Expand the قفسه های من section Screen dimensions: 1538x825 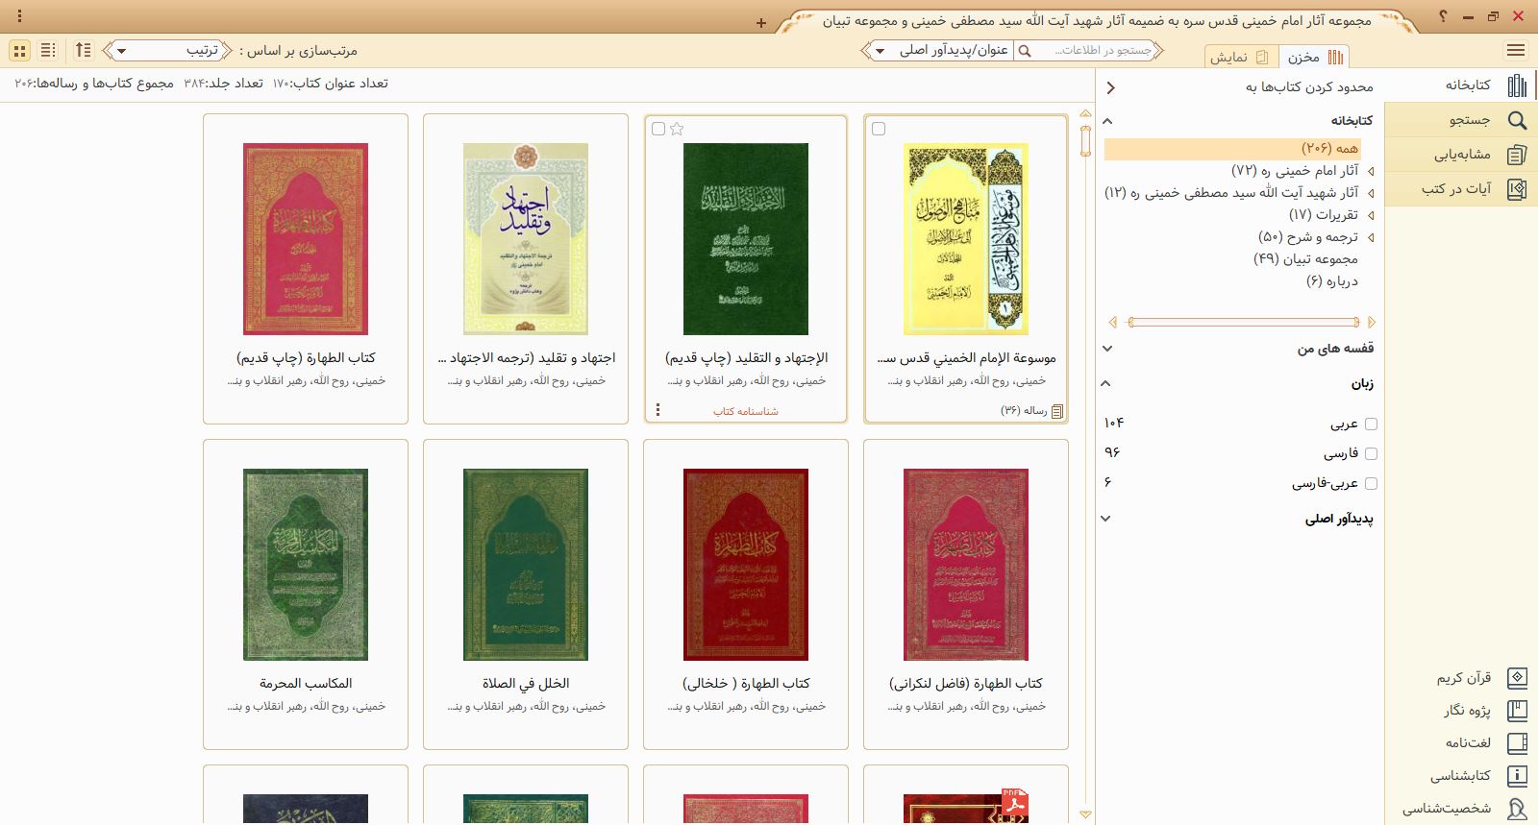(x=1107, y=349)
